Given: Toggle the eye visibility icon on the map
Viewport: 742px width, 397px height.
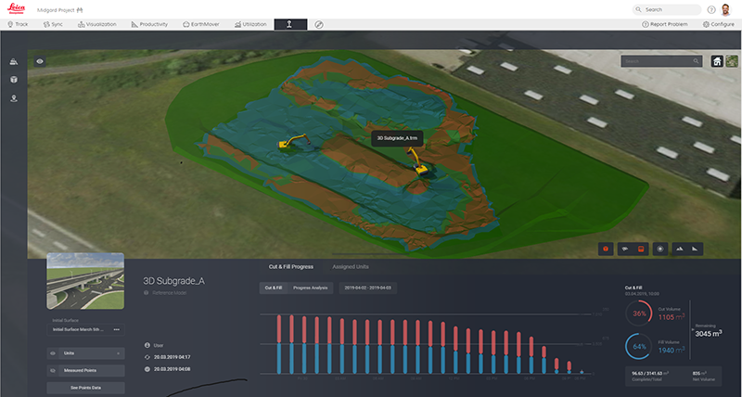Looking at the screenshot, I should pyautogui.click(x=40, y=61).
